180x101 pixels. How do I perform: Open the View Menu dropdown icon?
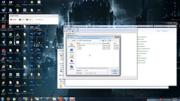[110, 40]
